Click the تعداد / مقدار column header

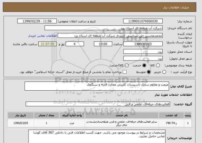(x=46, y=115)
